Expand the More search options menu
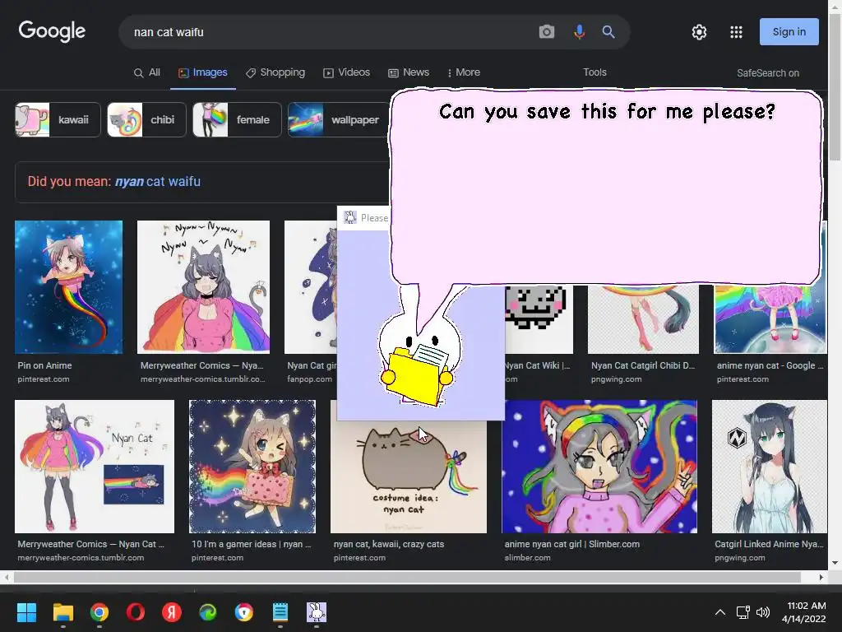842x632 pixels. 464,72
